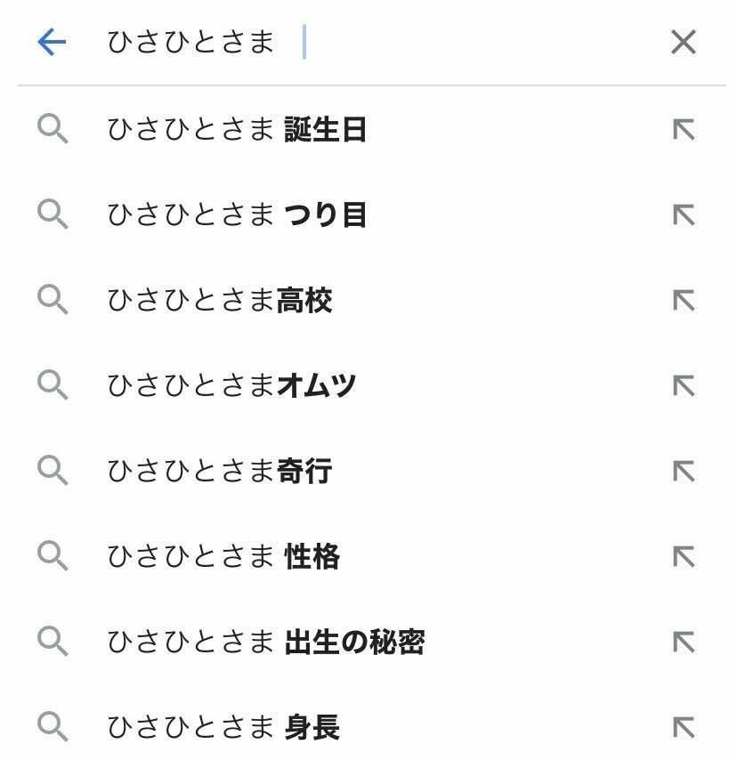Select the ひさひとさま つり目 suggestion
737x760 pixels.
(x=237, y=215)
